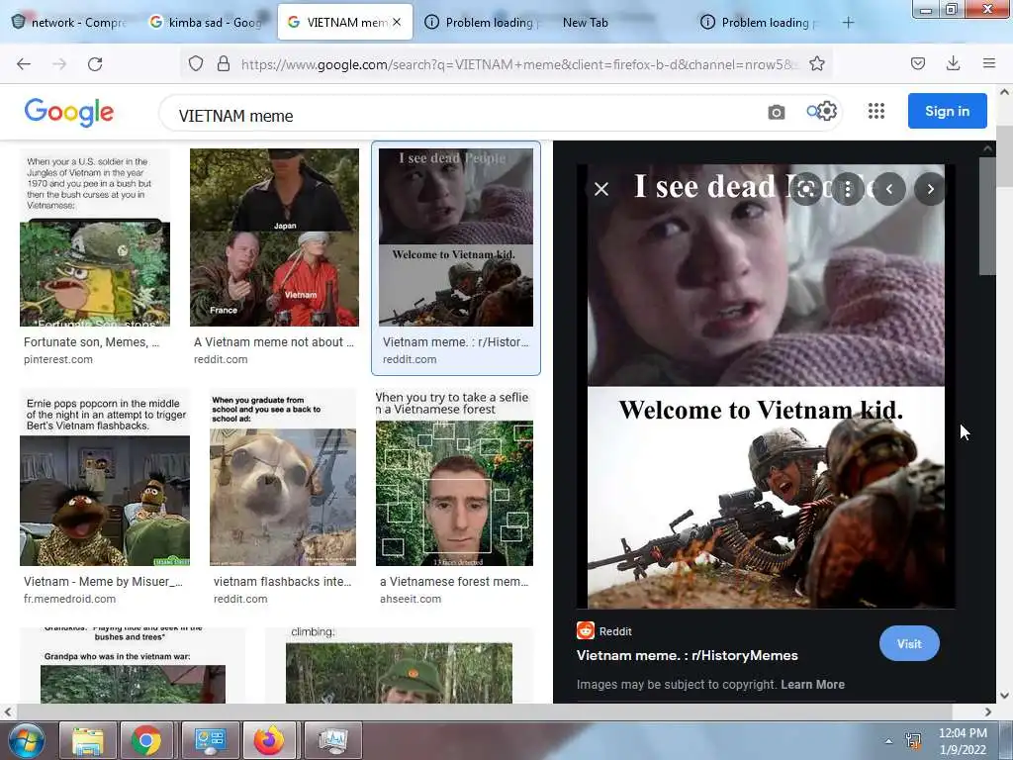Open the Grandpa Vietnam war thumbnail

coord(133,666)
